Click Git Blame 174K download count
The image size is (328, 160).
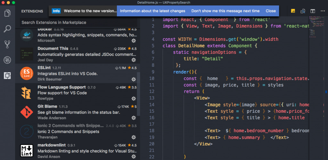(123, 107)
